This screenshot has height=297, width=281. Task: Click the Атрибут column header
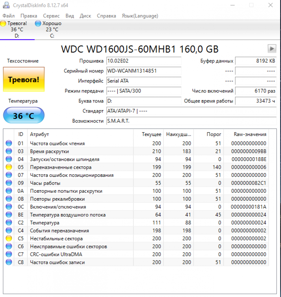click(39, 134)
